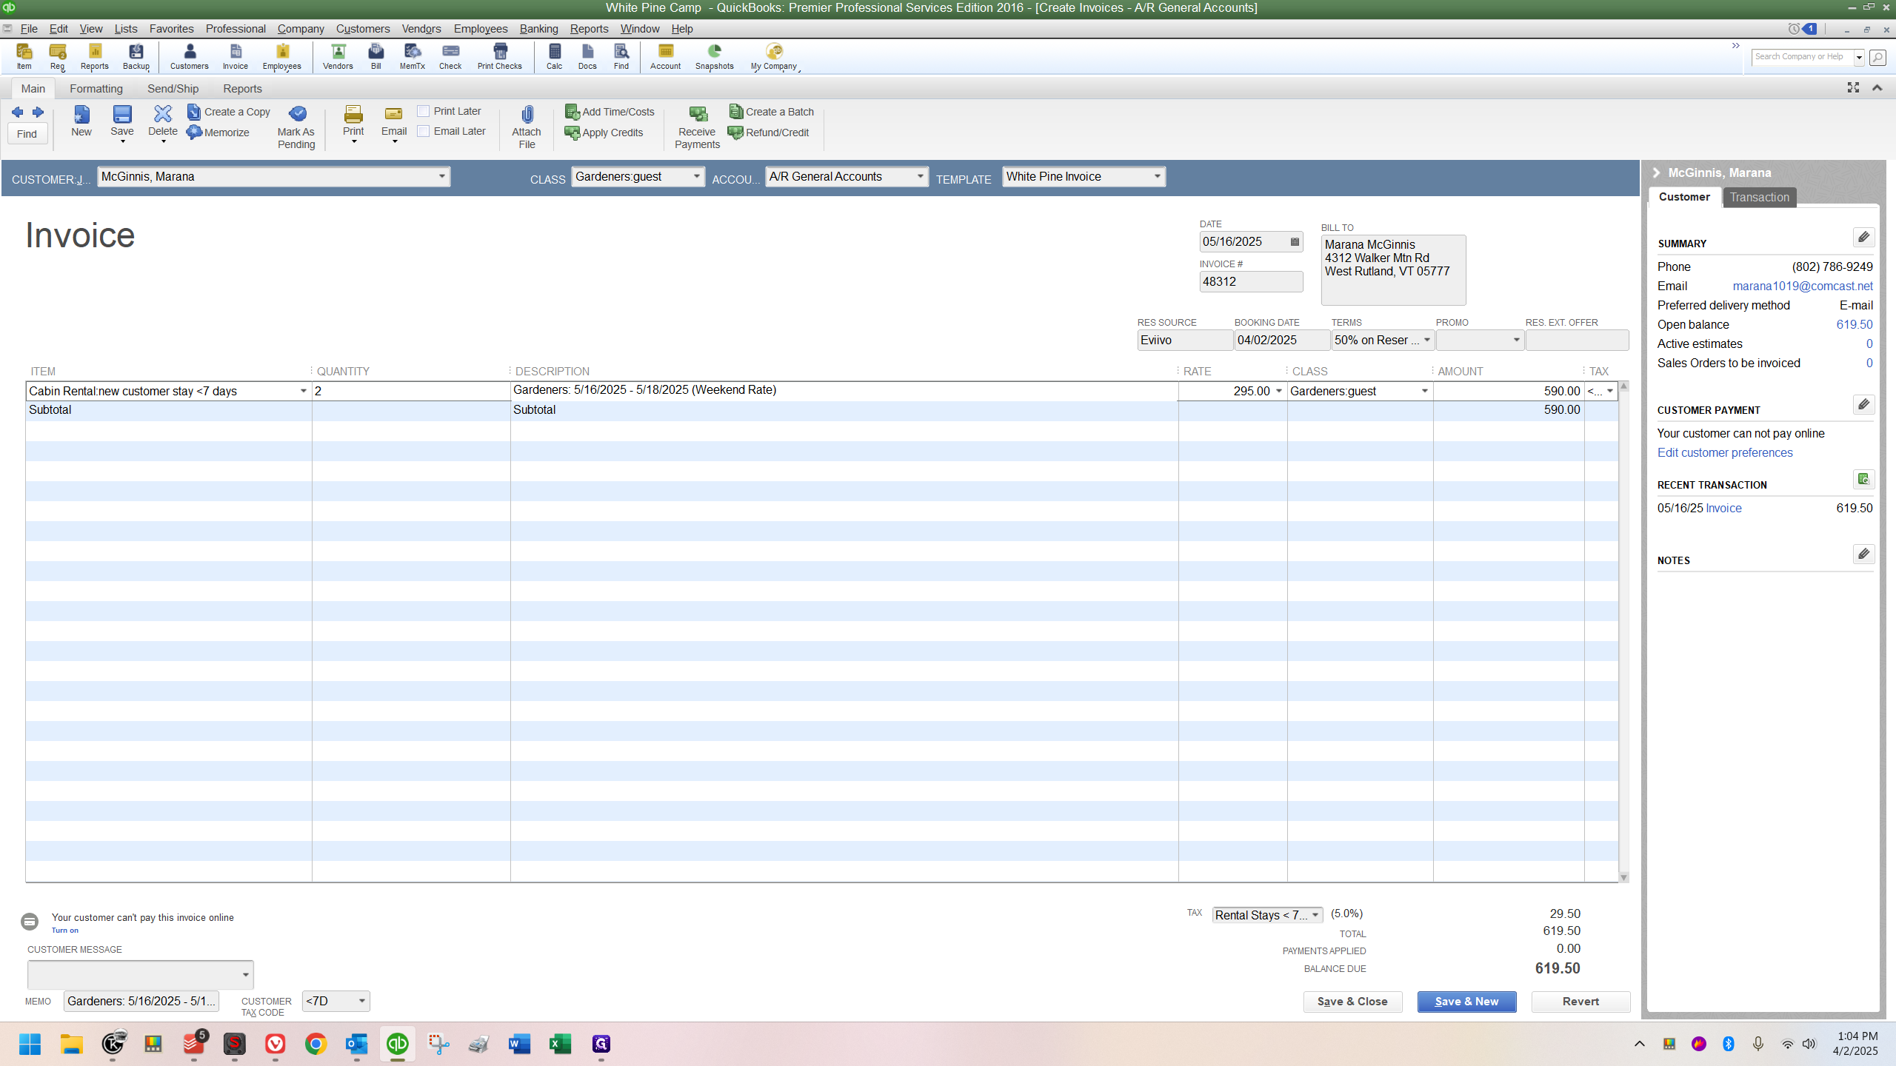Click Apply Credits in ribbon

[604, 133]
